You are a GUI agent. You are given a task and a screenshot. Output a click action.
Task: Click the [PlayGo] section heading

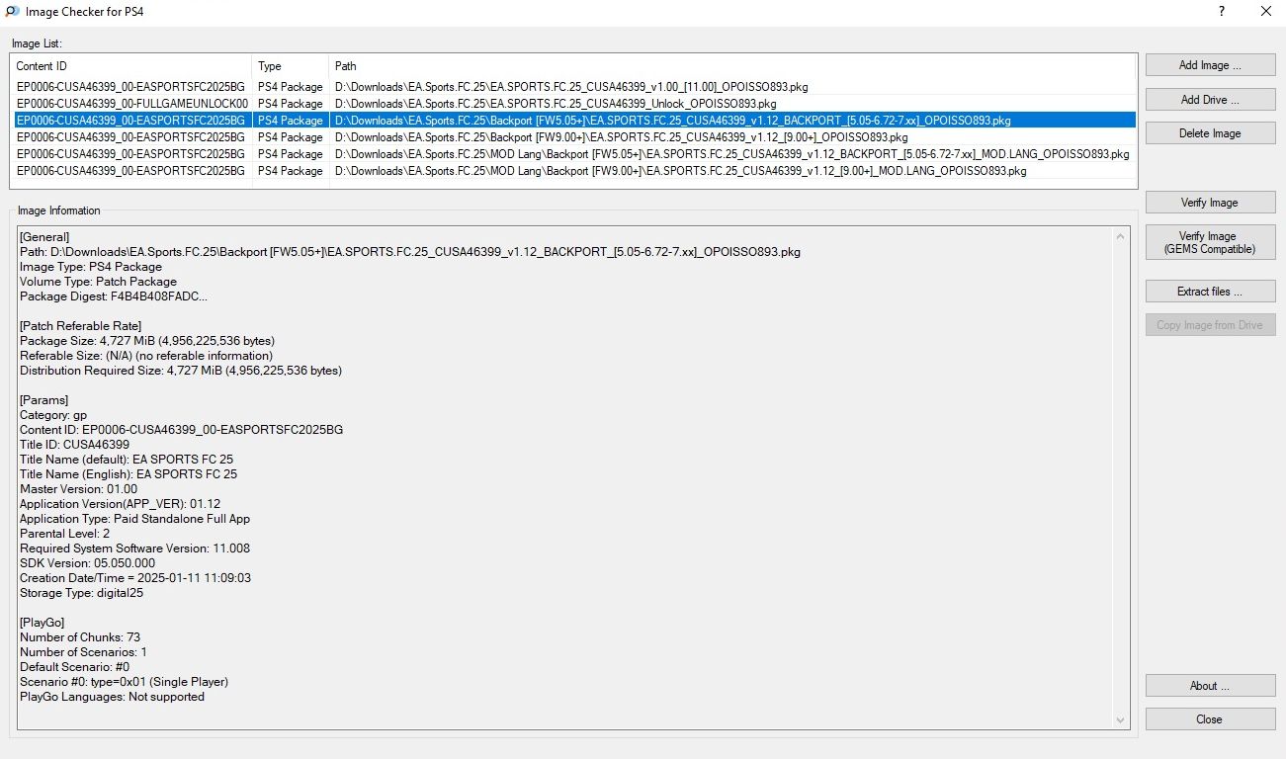44,623
